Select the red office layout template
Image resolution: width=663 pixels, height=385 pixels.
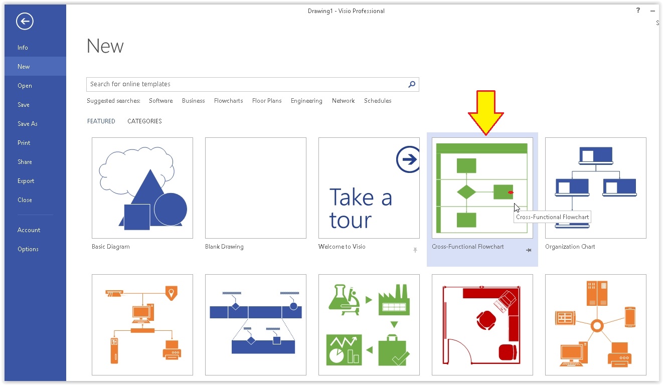pyautogui.click(x=482, y=324)
